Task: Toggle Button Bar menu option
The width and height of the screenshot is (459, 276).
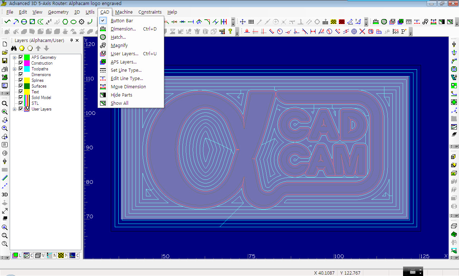Action: click(131, 21)
